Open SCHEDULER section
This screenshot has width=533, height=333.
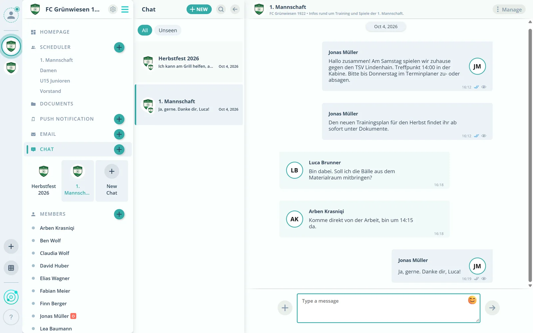pos(55,47)
